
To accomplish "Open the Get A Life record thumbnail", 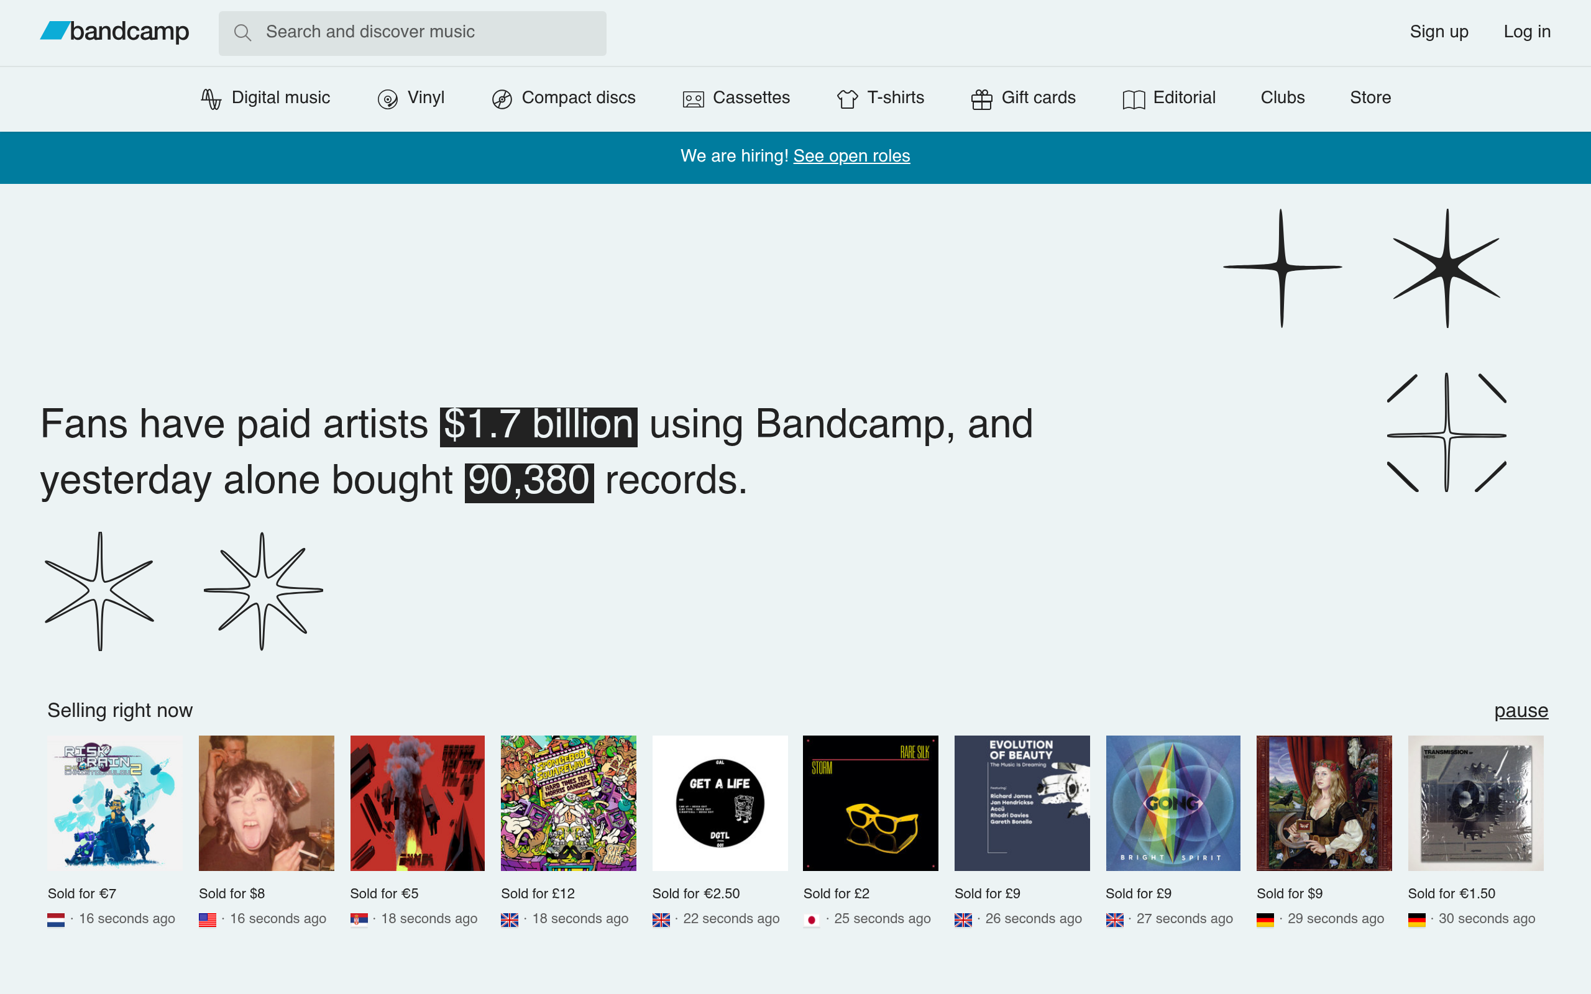I will [x=720, y=803].
